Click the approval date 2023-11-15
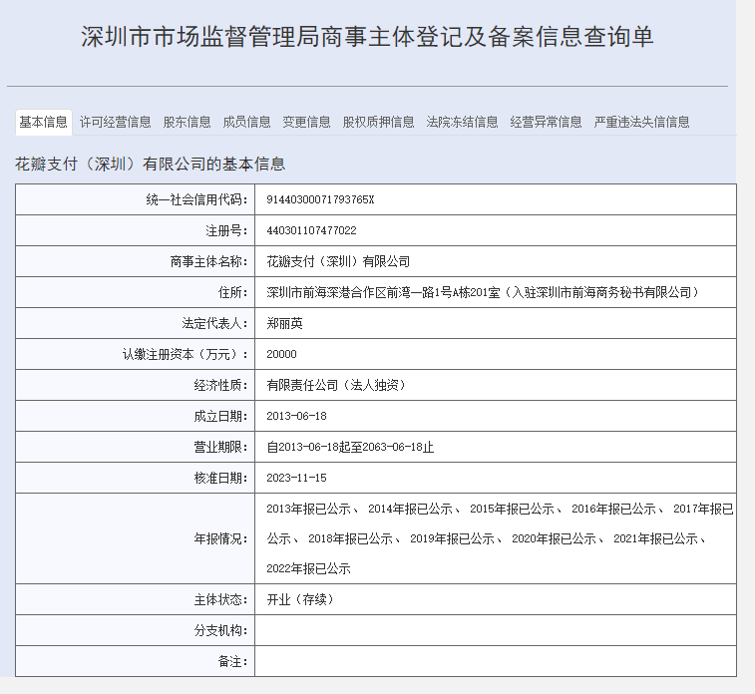This screenshot has width=755, height=694. point(296,478)
